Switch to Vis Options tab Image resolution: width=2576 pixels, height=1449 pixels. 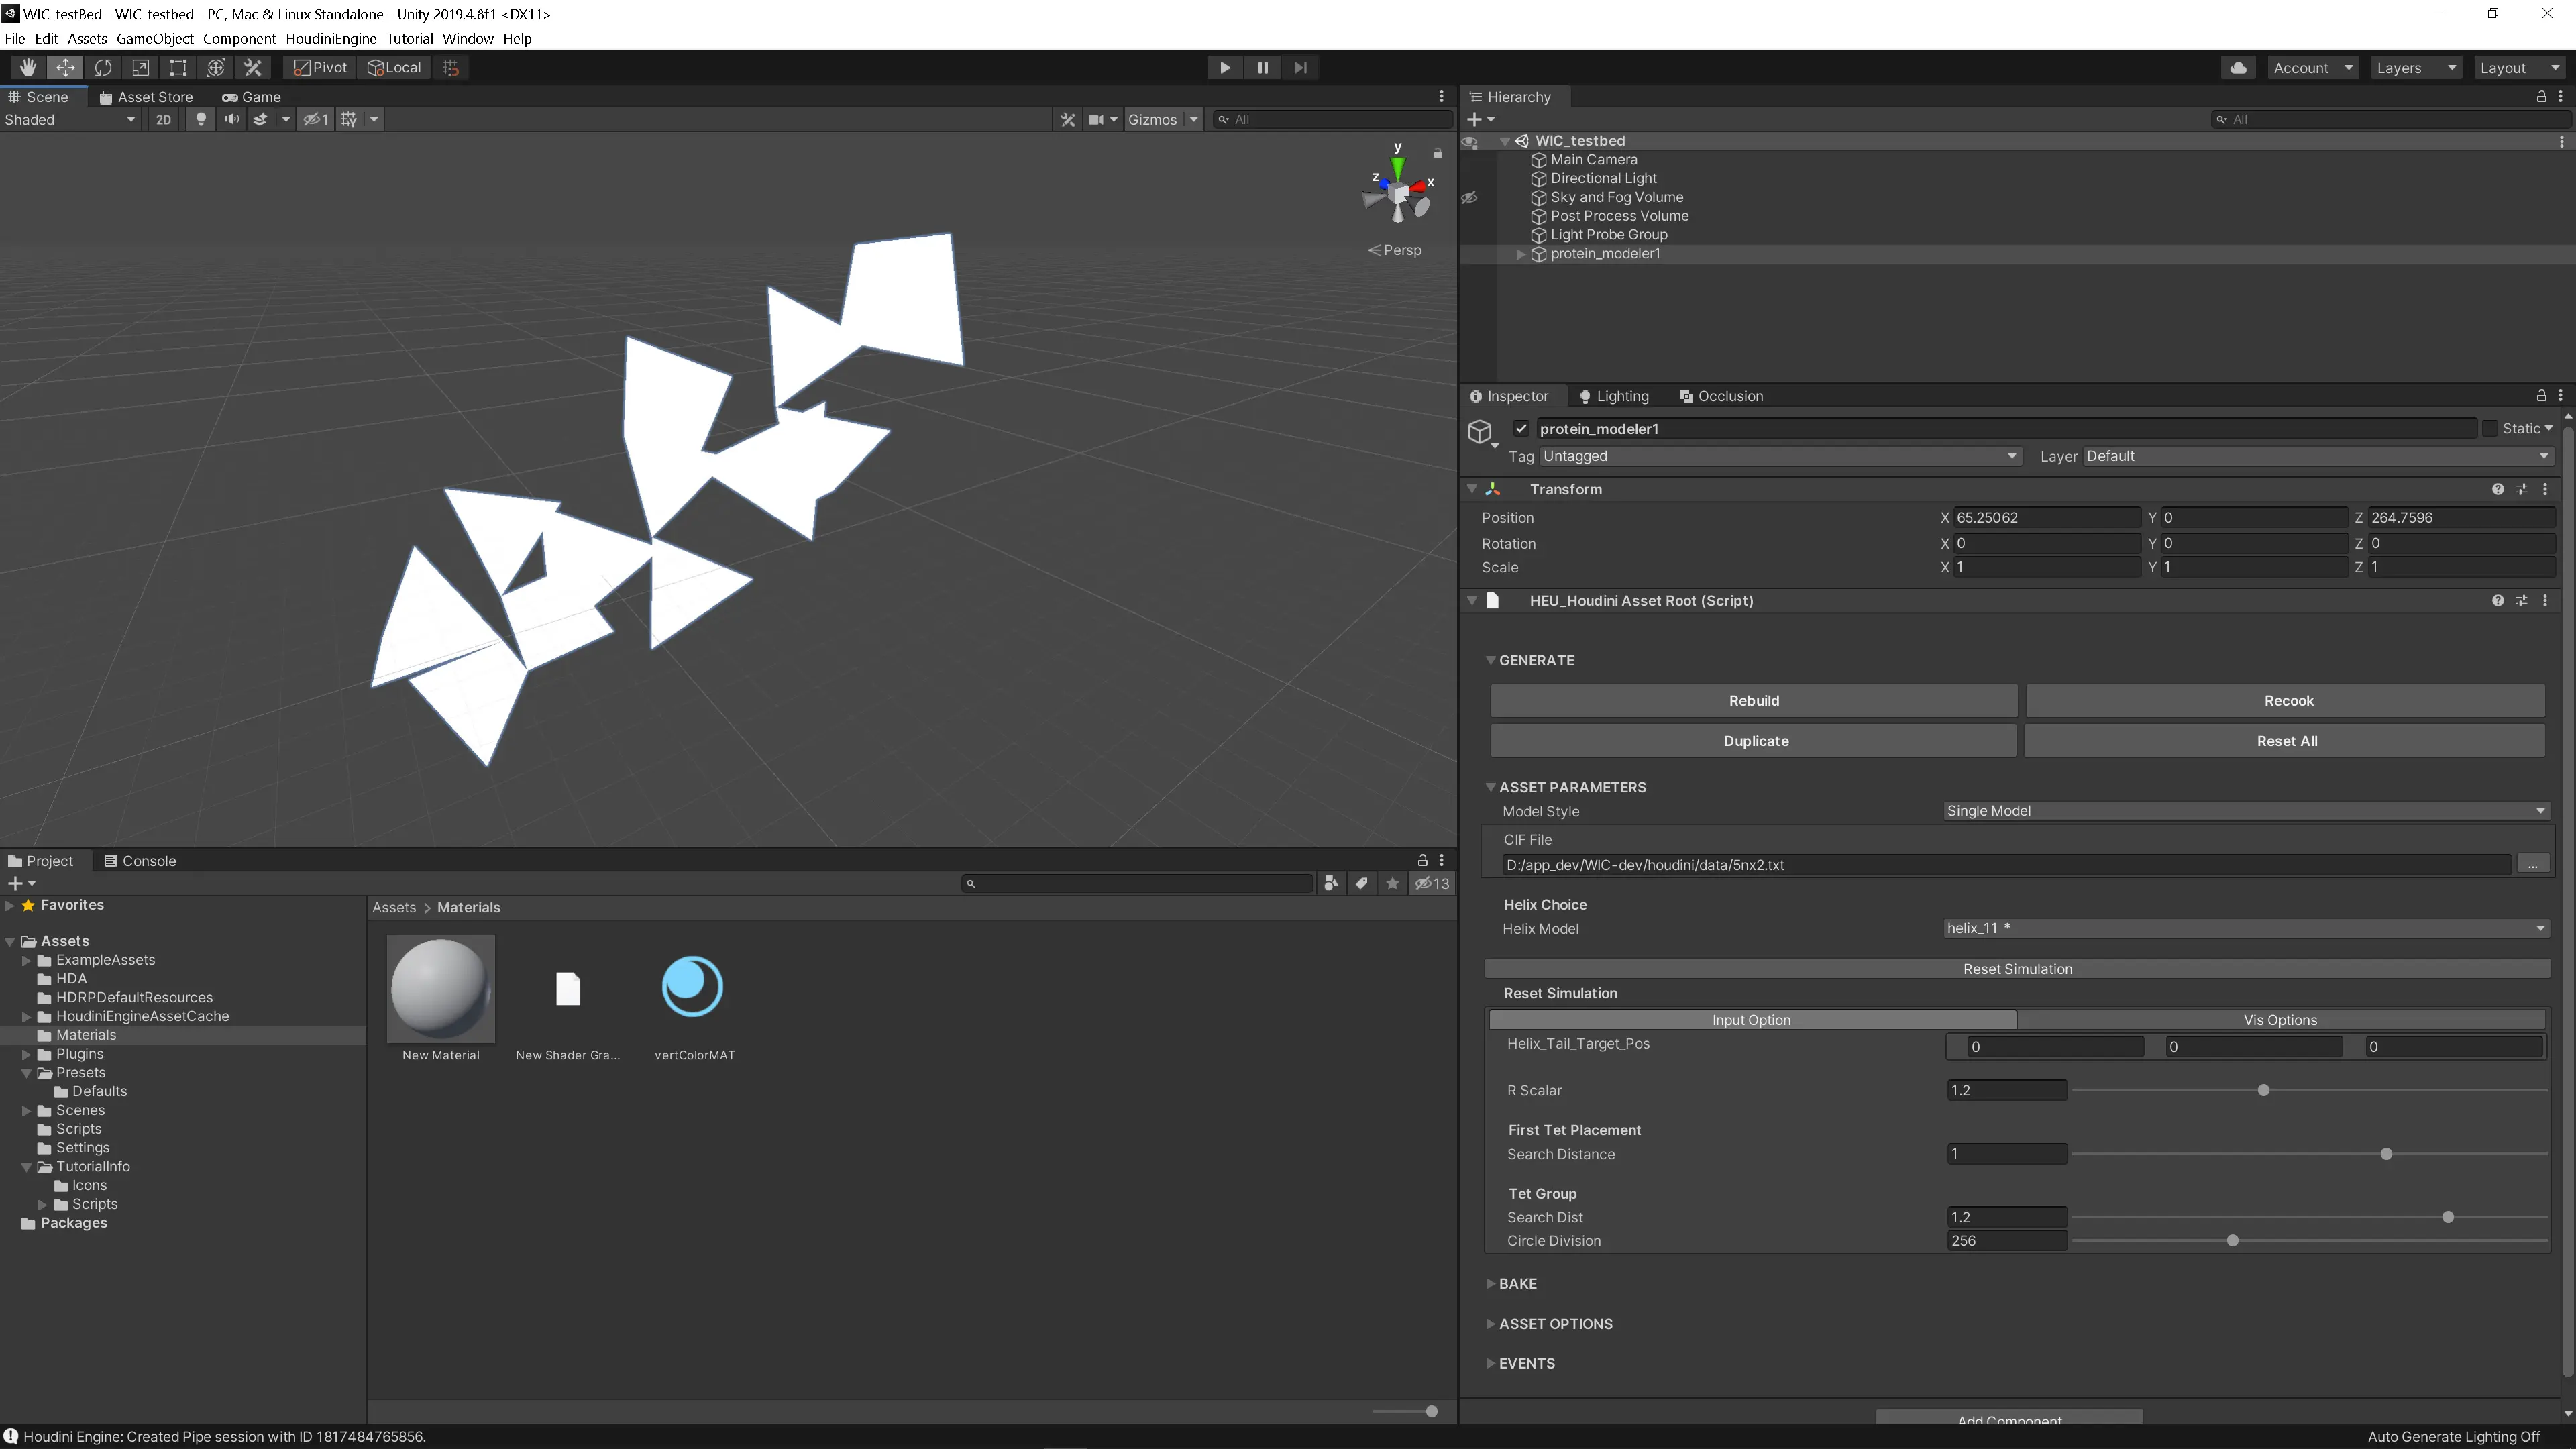[2280, 1020]
